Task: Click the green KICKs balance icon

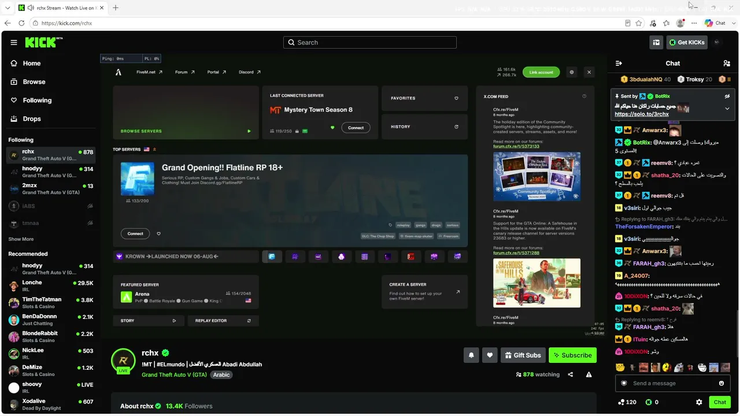Action: coord(649,402)
